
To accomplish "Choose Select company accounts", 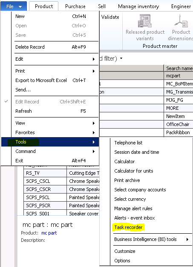I will pyautogui.click(x=140, y=190).
